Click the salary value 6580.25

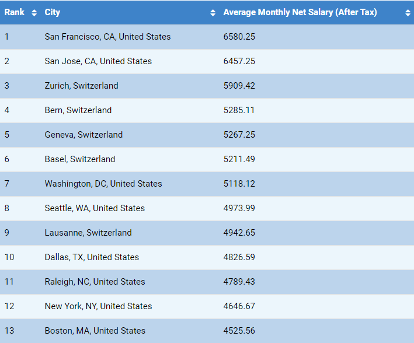(239, 37)
